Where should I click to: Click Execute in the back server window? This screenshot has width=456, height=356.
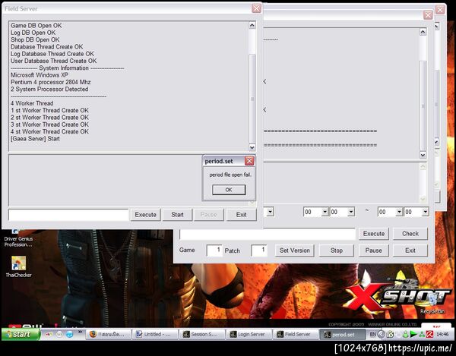(374, 234)
